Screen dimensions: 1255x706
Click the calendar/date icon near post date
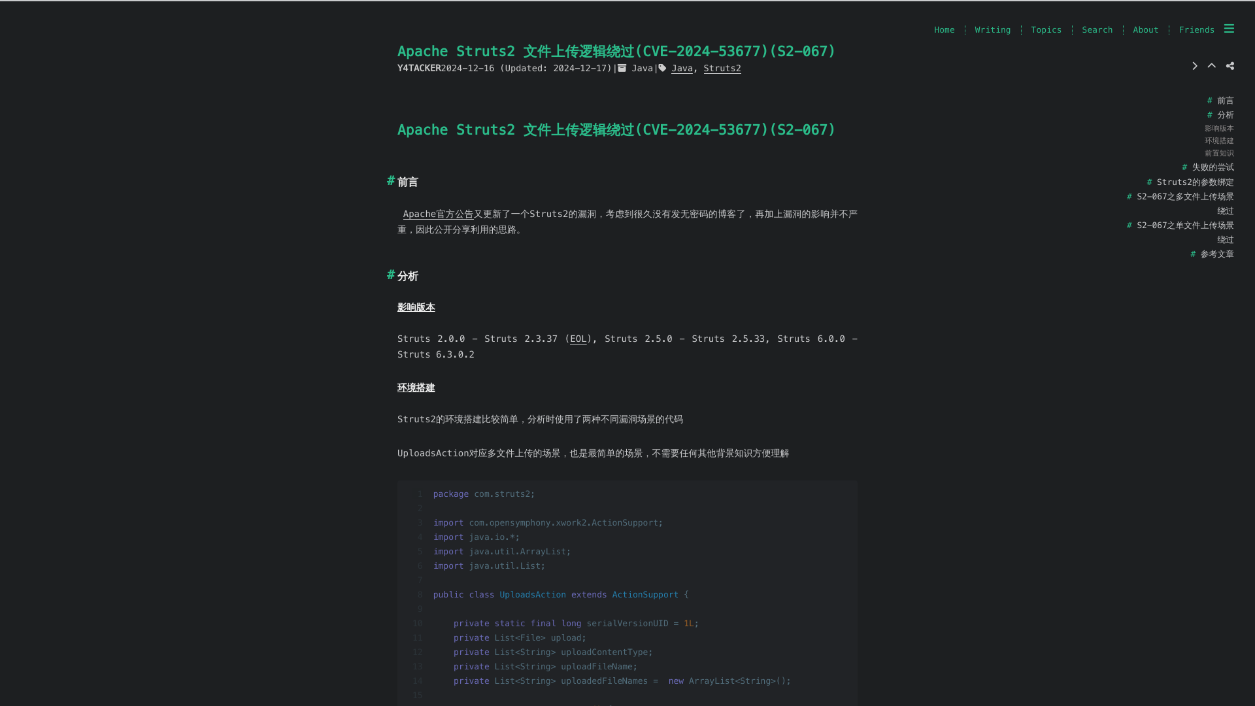coord(620,68)
